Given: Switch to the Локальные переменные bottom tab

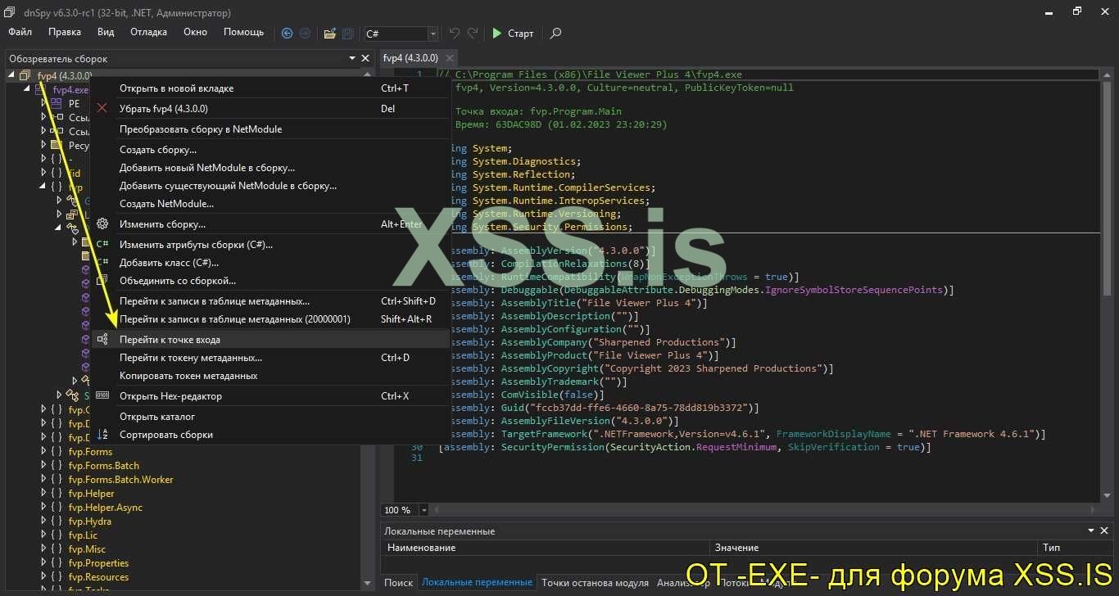Looking at the screenshot, I should coord(477,583).
